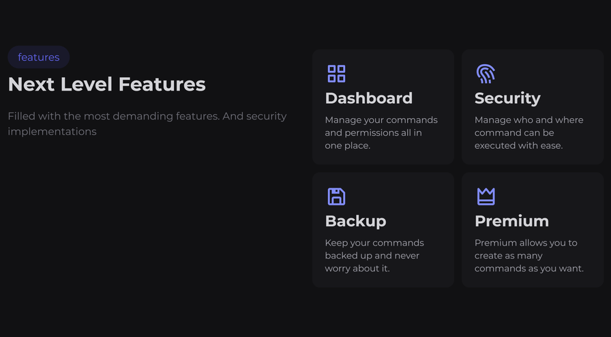The width and height of the screenshot is (611, 337).
Task: Open the Security card title
Action: (507, 98)
